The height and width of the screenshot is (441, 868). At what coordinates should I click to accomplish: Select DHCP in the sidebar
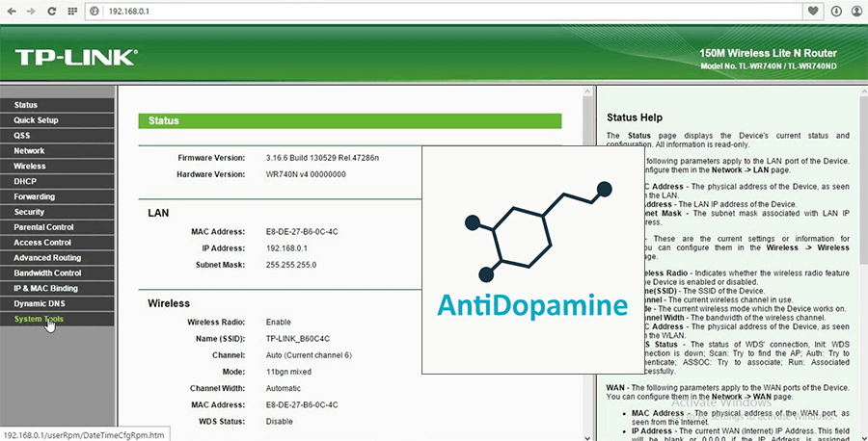pyautogui.click(x=57, y=181)
